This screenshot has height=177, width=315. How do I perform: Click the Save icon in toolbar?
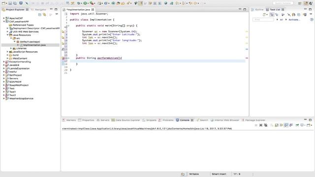coord(10,3)
